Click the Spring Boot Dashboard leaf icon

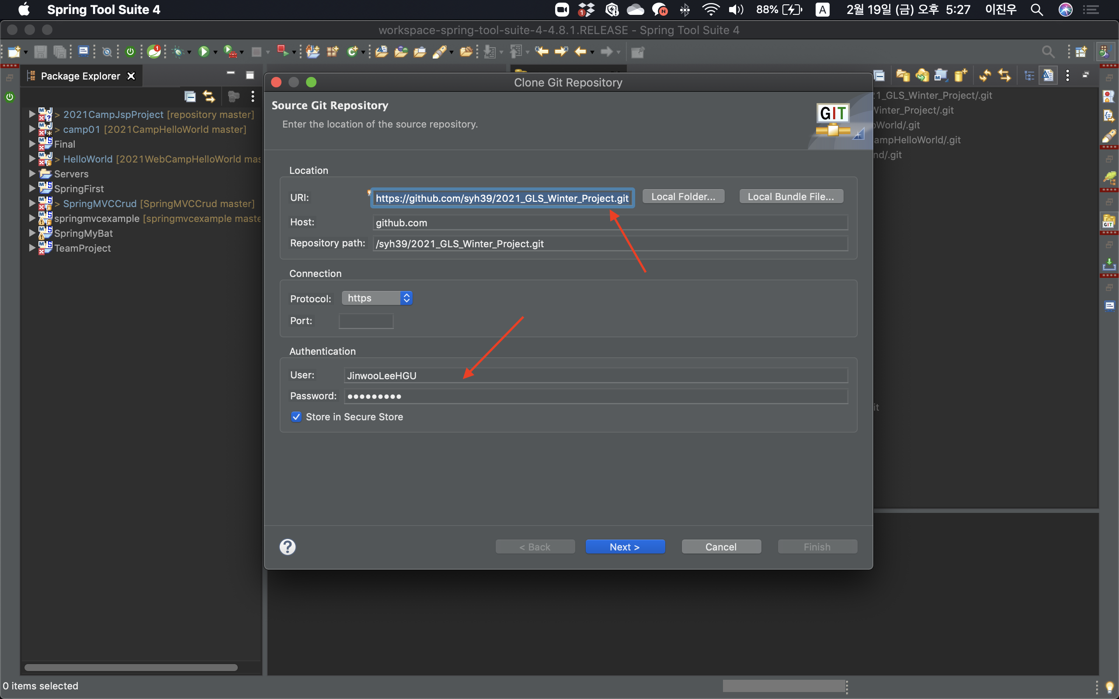(153, 52)
